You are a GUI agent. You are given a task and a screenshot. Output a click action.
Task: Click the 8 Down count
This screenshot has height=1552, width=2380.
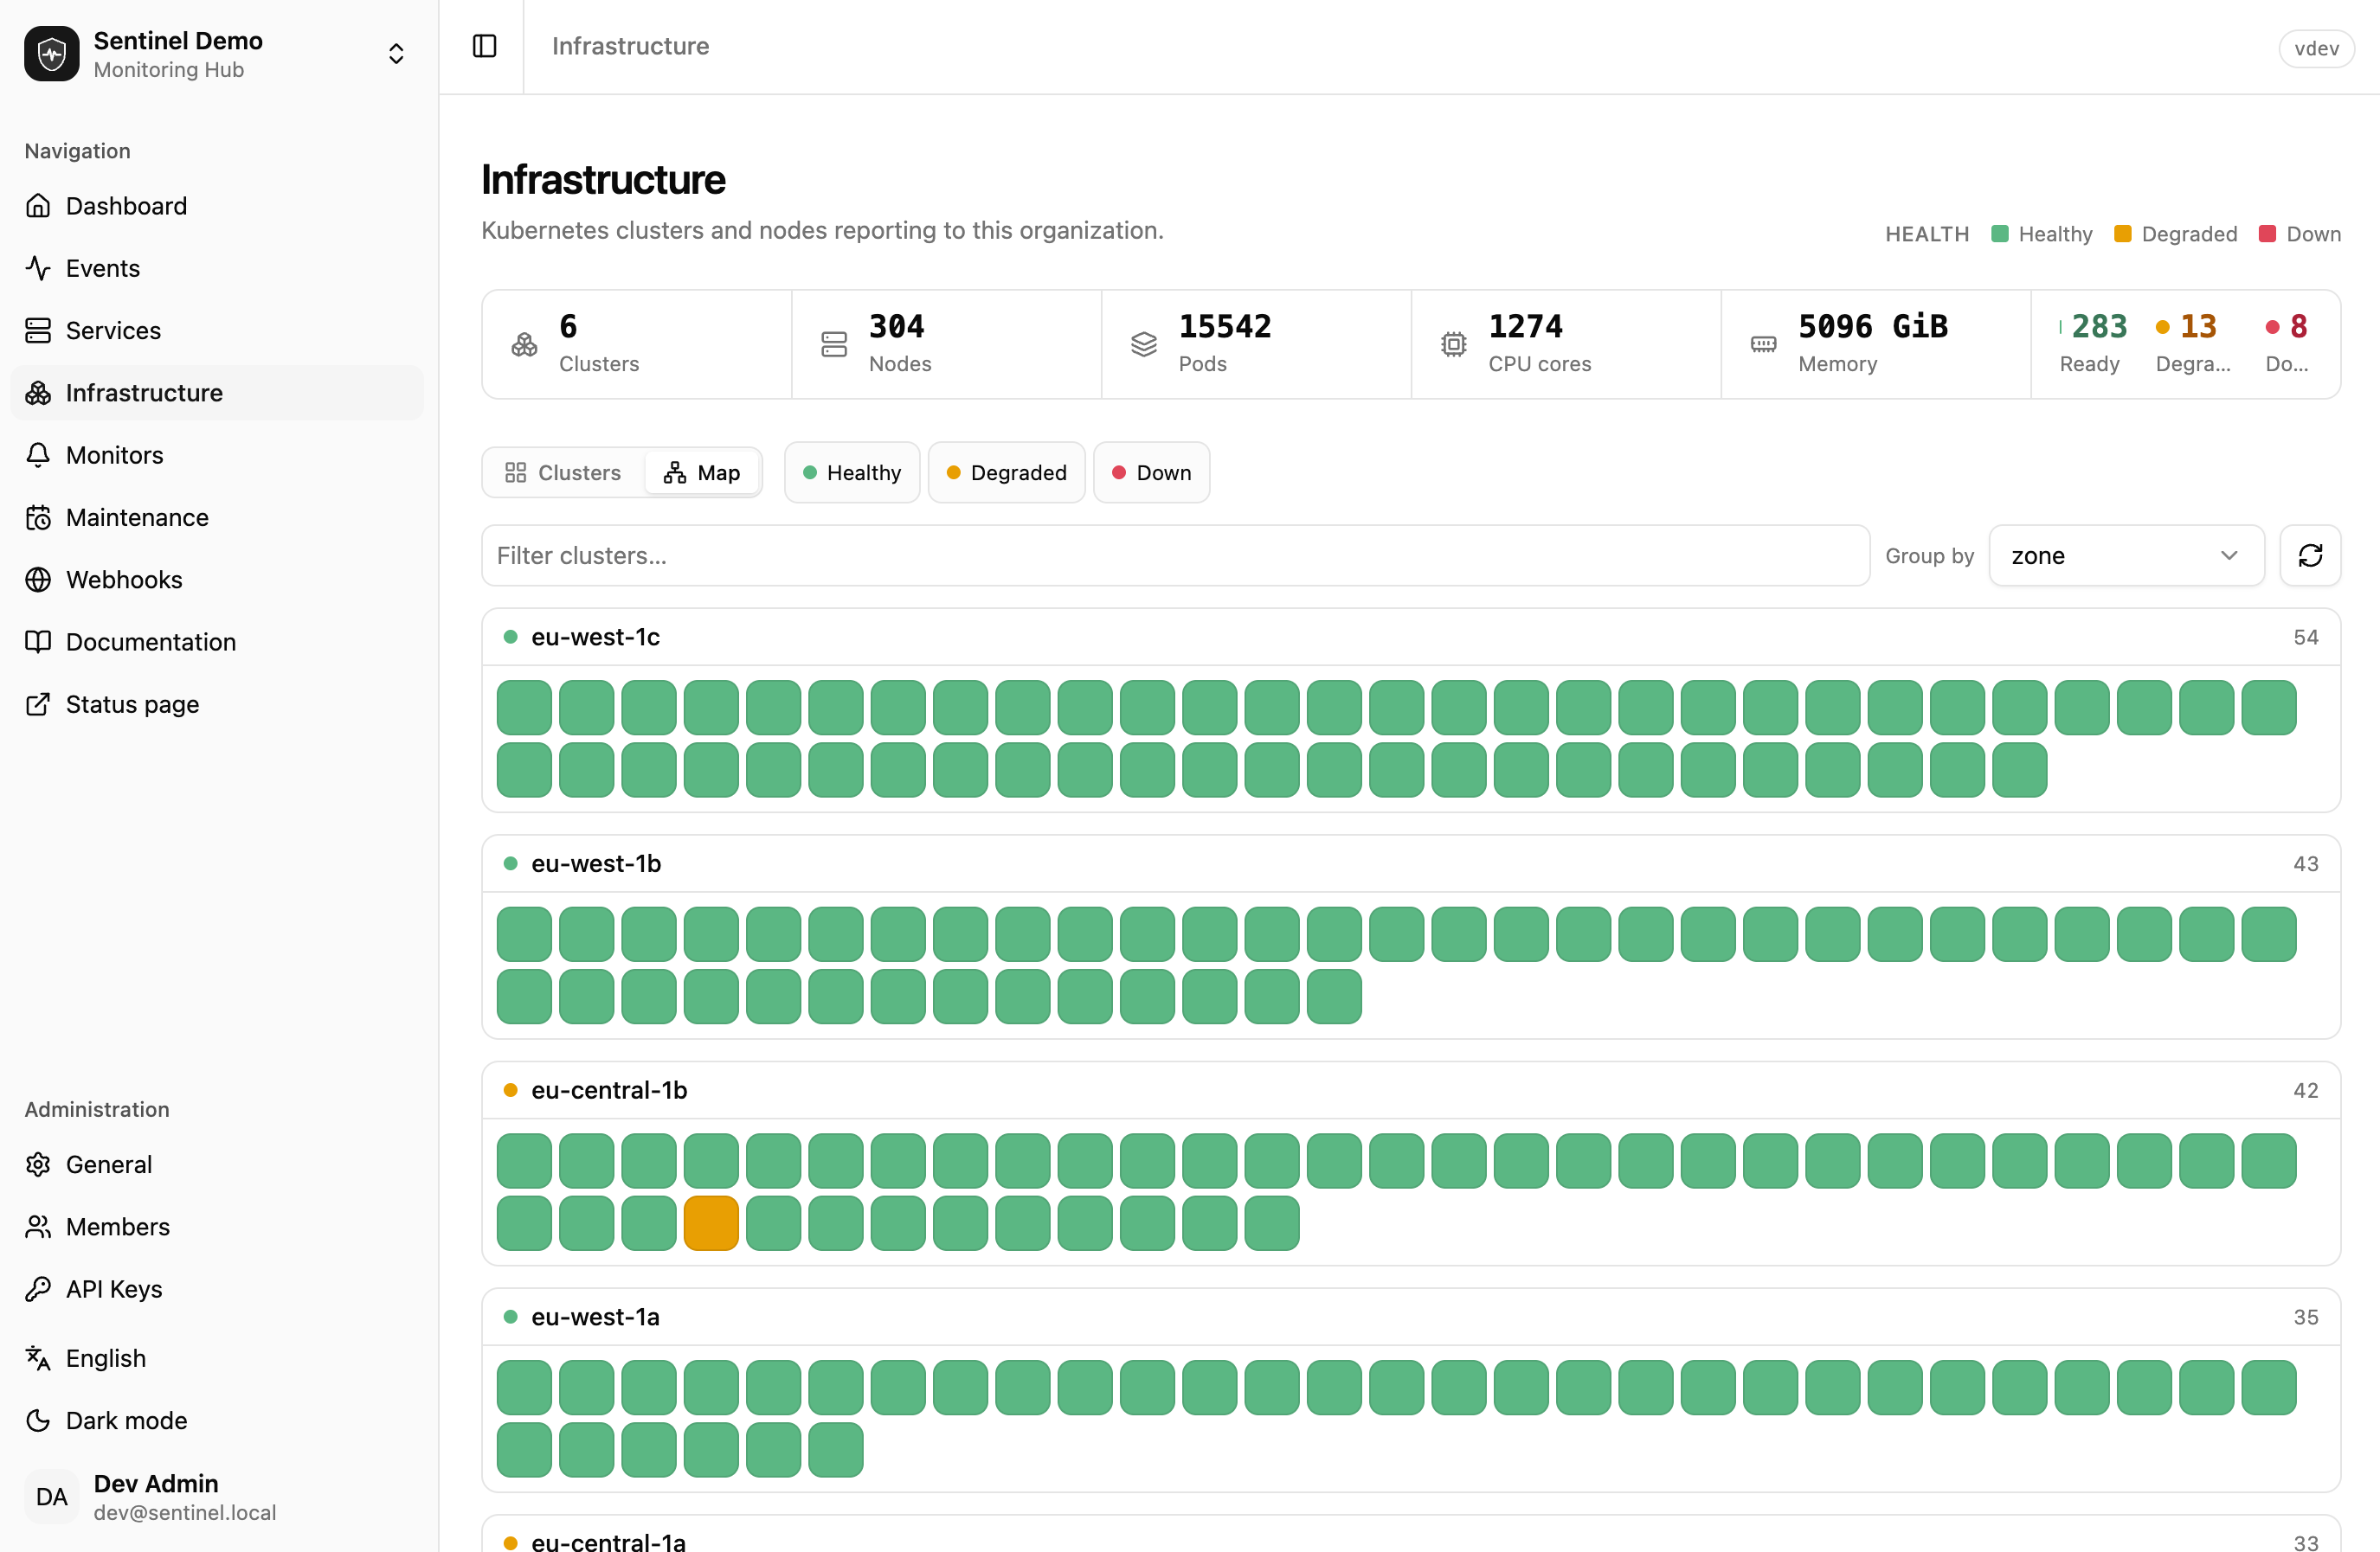pos(2299,327)
